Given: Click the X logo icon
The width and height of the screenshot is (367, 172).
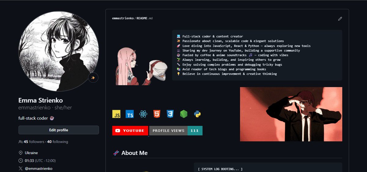Looking at the screenshot, I should coord(20,168).
